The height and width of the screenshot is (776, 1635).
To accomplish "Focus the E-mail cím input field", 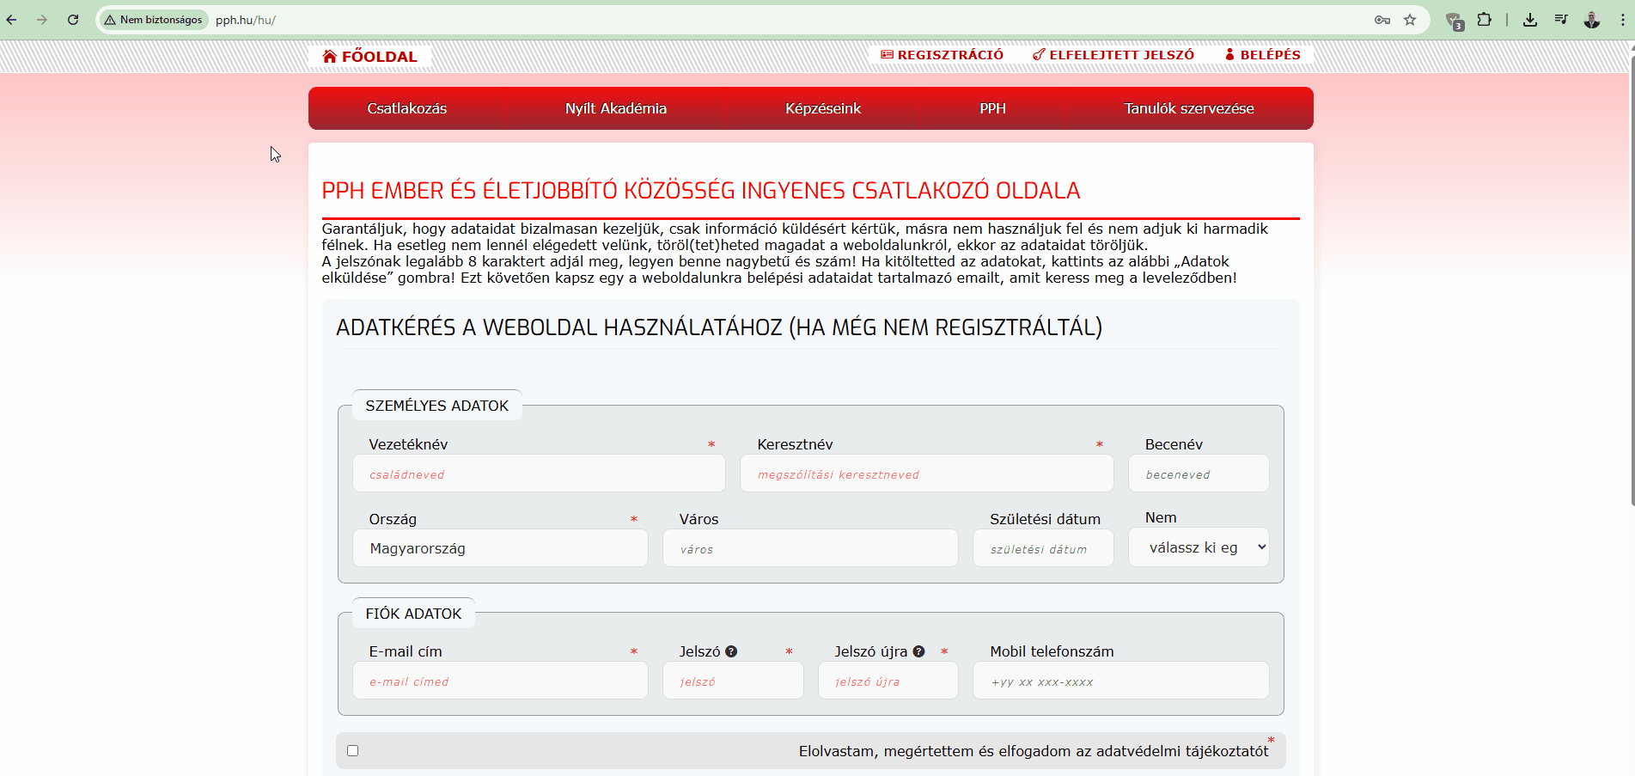I will click(500, 681).
